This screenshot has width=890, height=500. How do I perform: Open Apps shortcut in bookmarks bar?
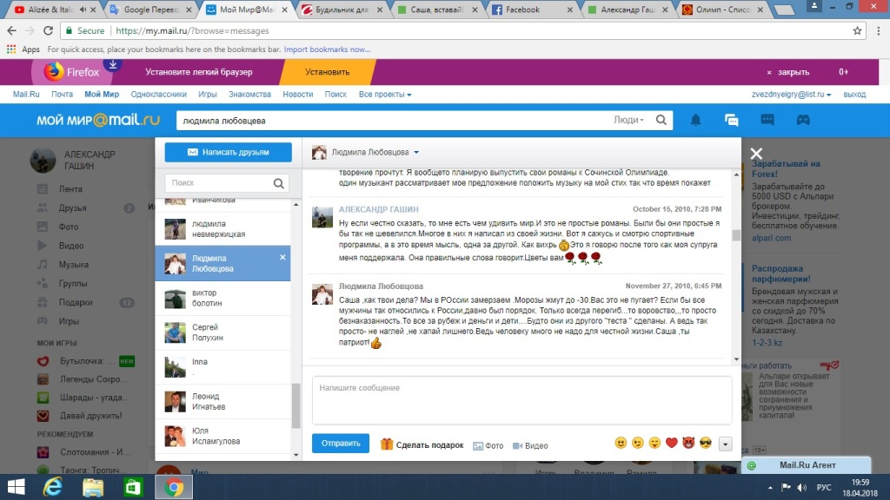[23, 49]
